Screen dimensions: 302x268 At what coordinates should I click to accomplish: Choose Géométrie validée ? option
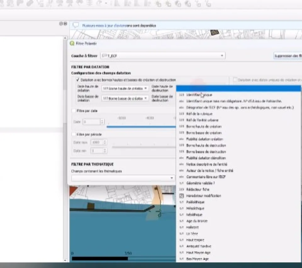point(238,183)
